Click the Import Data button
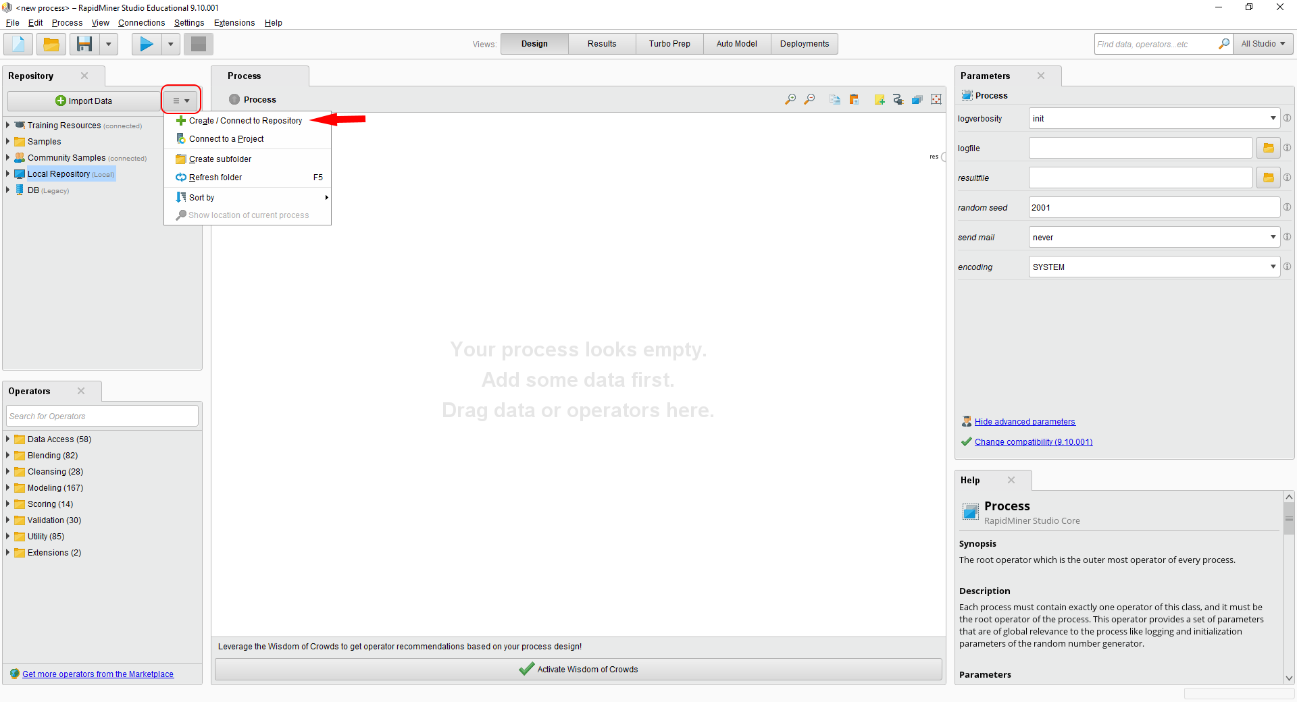This screenshot has height=702, width=1297. pos(84,101)
